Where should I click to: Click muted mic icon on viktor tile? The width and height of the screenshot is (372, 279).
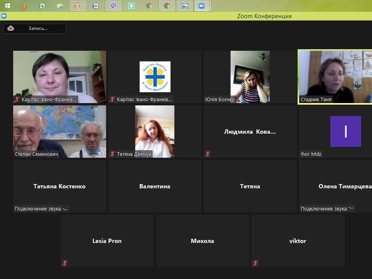pyautogui.click(x=255, y=263)
